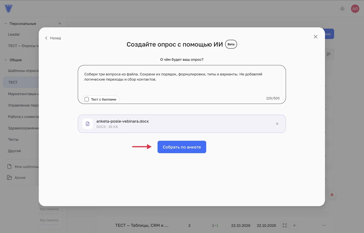Viewport: 364px width, 233px height.
Task: Add a new personal folder with plus icon
Action: (x=60, y=24)
